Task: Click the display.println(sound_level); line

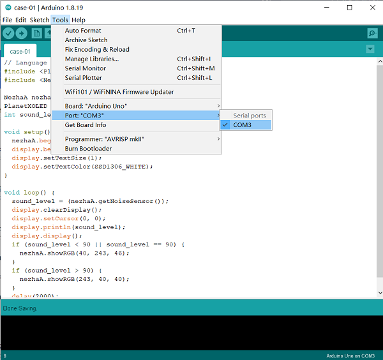Action: [68, 227]
